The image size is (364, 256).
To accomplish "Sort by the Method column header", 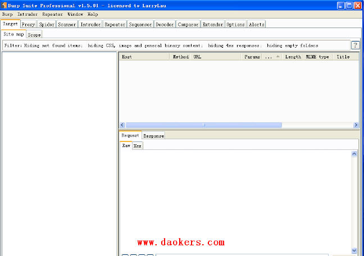I will [181, 57].
